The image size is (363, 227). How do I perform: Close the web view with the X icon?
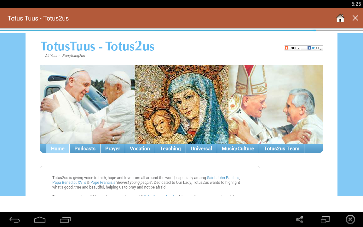[355, 18]
